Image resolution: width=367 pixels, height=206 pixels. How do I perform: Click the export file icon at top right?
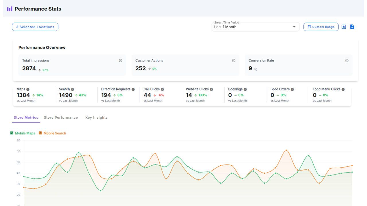(x=352, y=27)
